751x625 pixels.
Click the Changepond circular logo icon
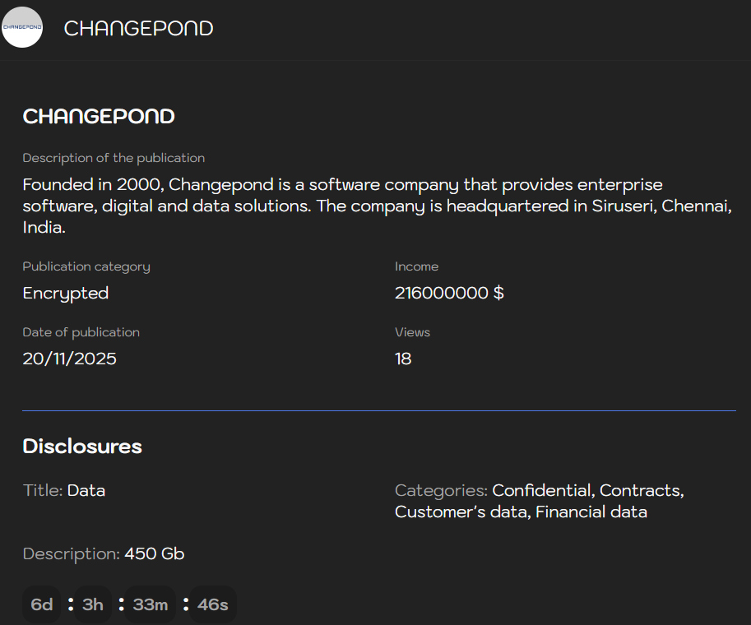tap(21, 28)
